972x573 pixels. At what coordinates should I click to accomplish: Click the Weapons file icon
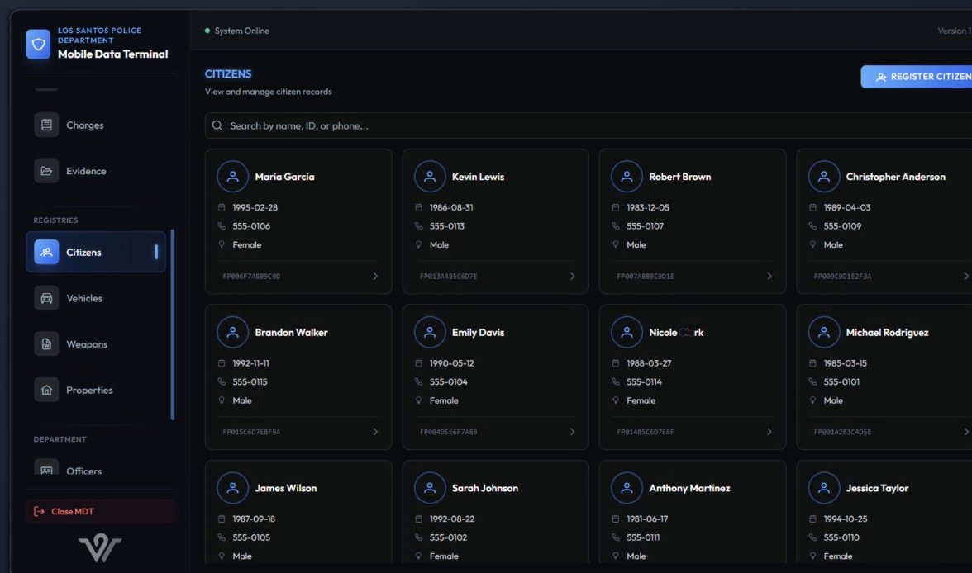(46, 344)
